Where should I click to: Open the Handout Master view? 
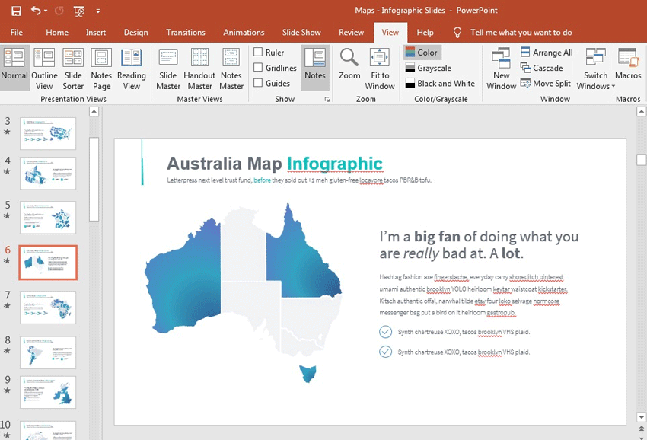199,69
